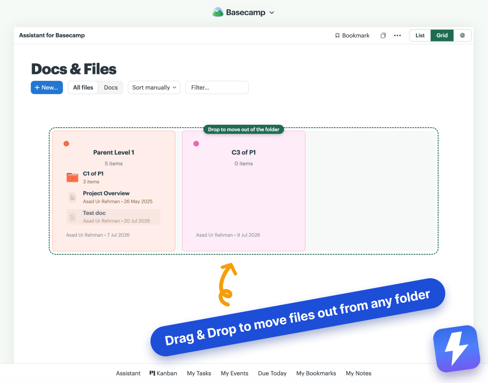This screenshot has height=383, width=488.
Task: Open My Events in the bottom bar
Action: 234,373
